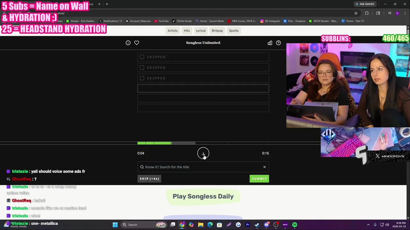Open the ARCN Stream bookmark
Screen dimensions: 410x230
(x=323, y=21)
